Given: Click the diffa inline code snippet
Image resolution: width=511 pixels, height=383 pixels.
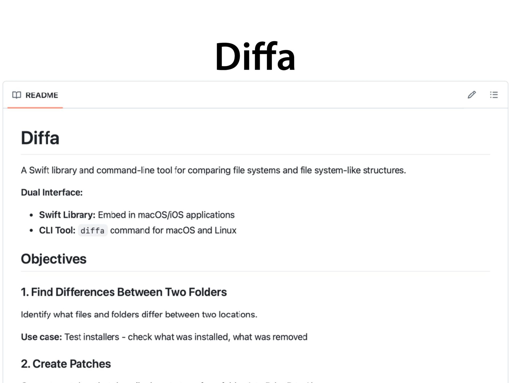Looking at the screenshot, I should pos(92,231).
